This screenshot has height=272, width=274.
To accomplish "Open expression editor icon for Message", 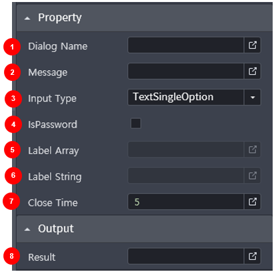I will click(x=252, y=72).
